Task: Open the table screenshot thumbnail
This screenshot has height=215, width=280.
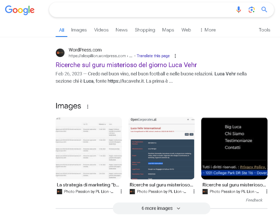Action: [x=89, y=148]
